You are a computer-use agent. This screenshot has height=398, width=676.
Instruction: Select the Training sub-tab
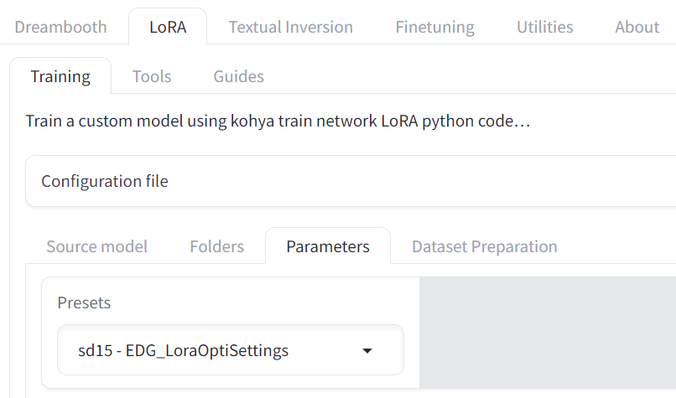click(x=60, y=76)
